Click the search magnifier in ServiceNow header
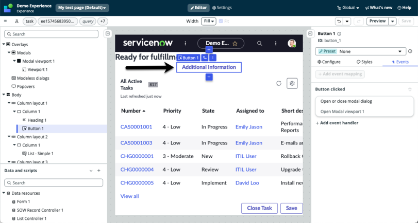418x223 pixels. (x=259, y=43)
